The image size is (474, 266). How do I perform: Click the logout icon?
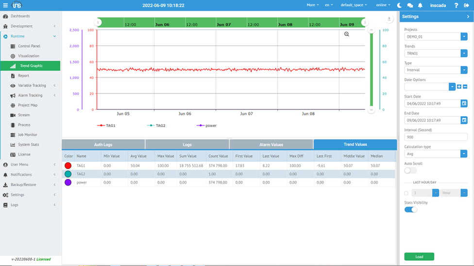pyautogui.click(x=466, y=5)
